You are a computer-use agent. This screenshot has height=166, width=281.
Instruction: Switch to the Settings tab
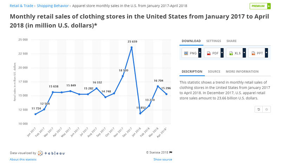click(214, 41)
